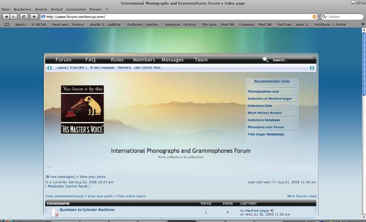Click the forum icon for Cylinder Machines
Image resolution: width=366 pixels, height=222 pixels.
54,212
